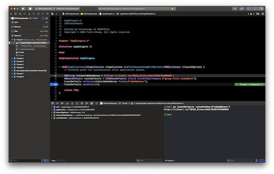This screenshot has height=174, width=274.
Task: Go back with the editor back arrow
Action: (56, 14)
